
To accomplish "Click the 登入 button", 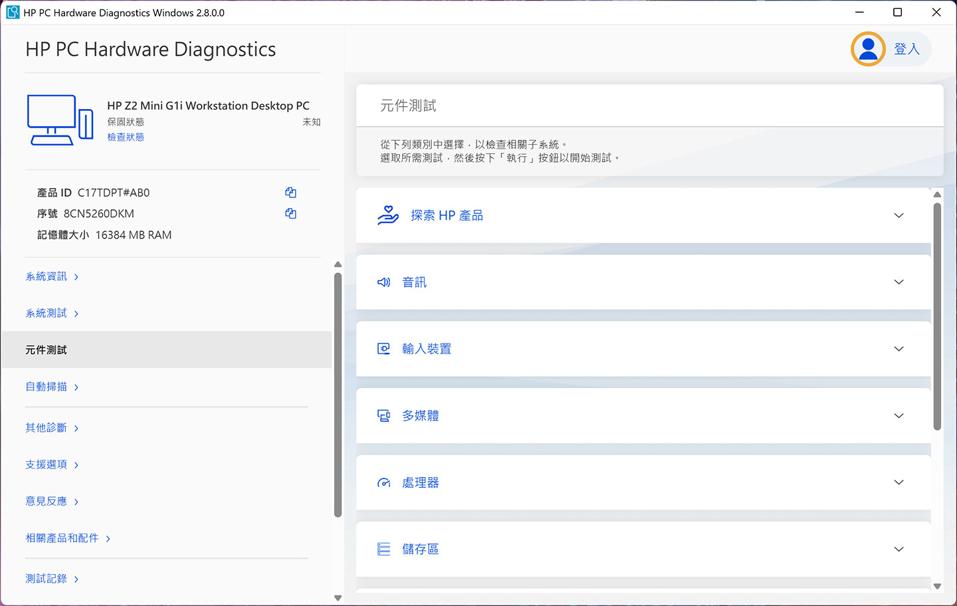I will point(908,49).
